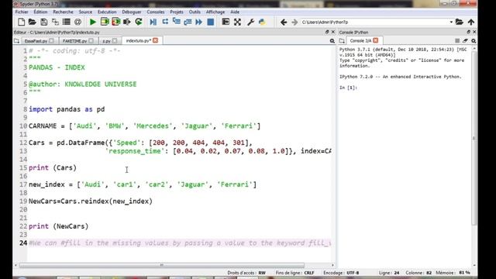This screenshot has height=279, width=496.
Task: Click the editor horizontal scrollbar
Action: point(162,265)
